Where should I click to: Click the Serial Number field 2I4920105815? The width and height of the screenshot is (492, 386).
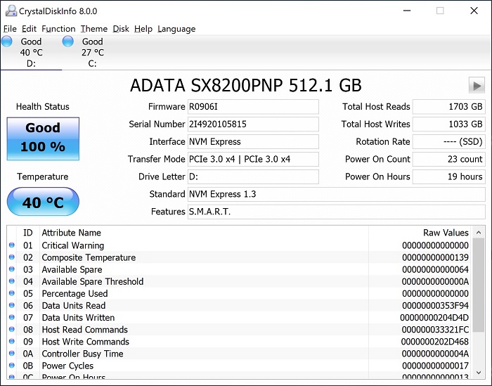coord(253,124)
